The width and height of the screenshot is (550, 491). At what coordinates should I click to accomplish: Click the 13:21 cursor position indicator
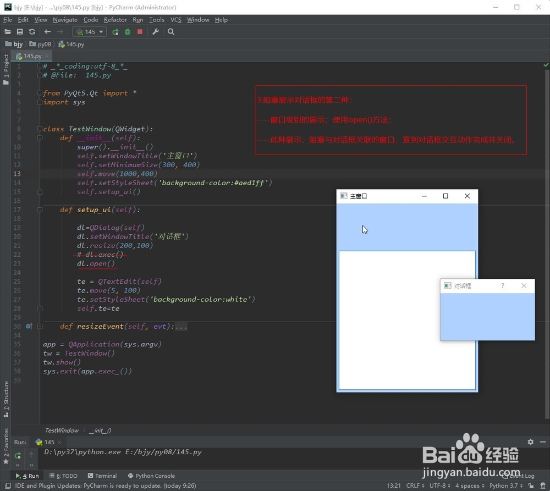click(394, 486)
